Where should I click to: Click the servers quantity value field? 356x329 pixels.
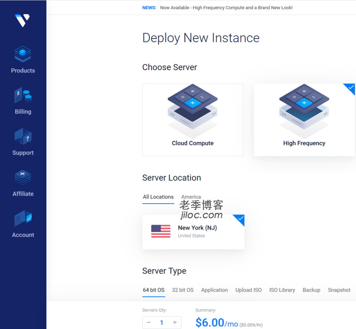(162, 322)
